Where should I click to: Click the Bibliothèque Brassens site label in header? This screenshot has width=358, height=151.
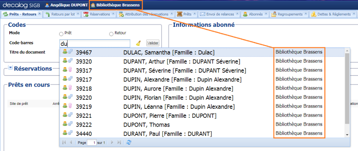[x=118, y=5]
